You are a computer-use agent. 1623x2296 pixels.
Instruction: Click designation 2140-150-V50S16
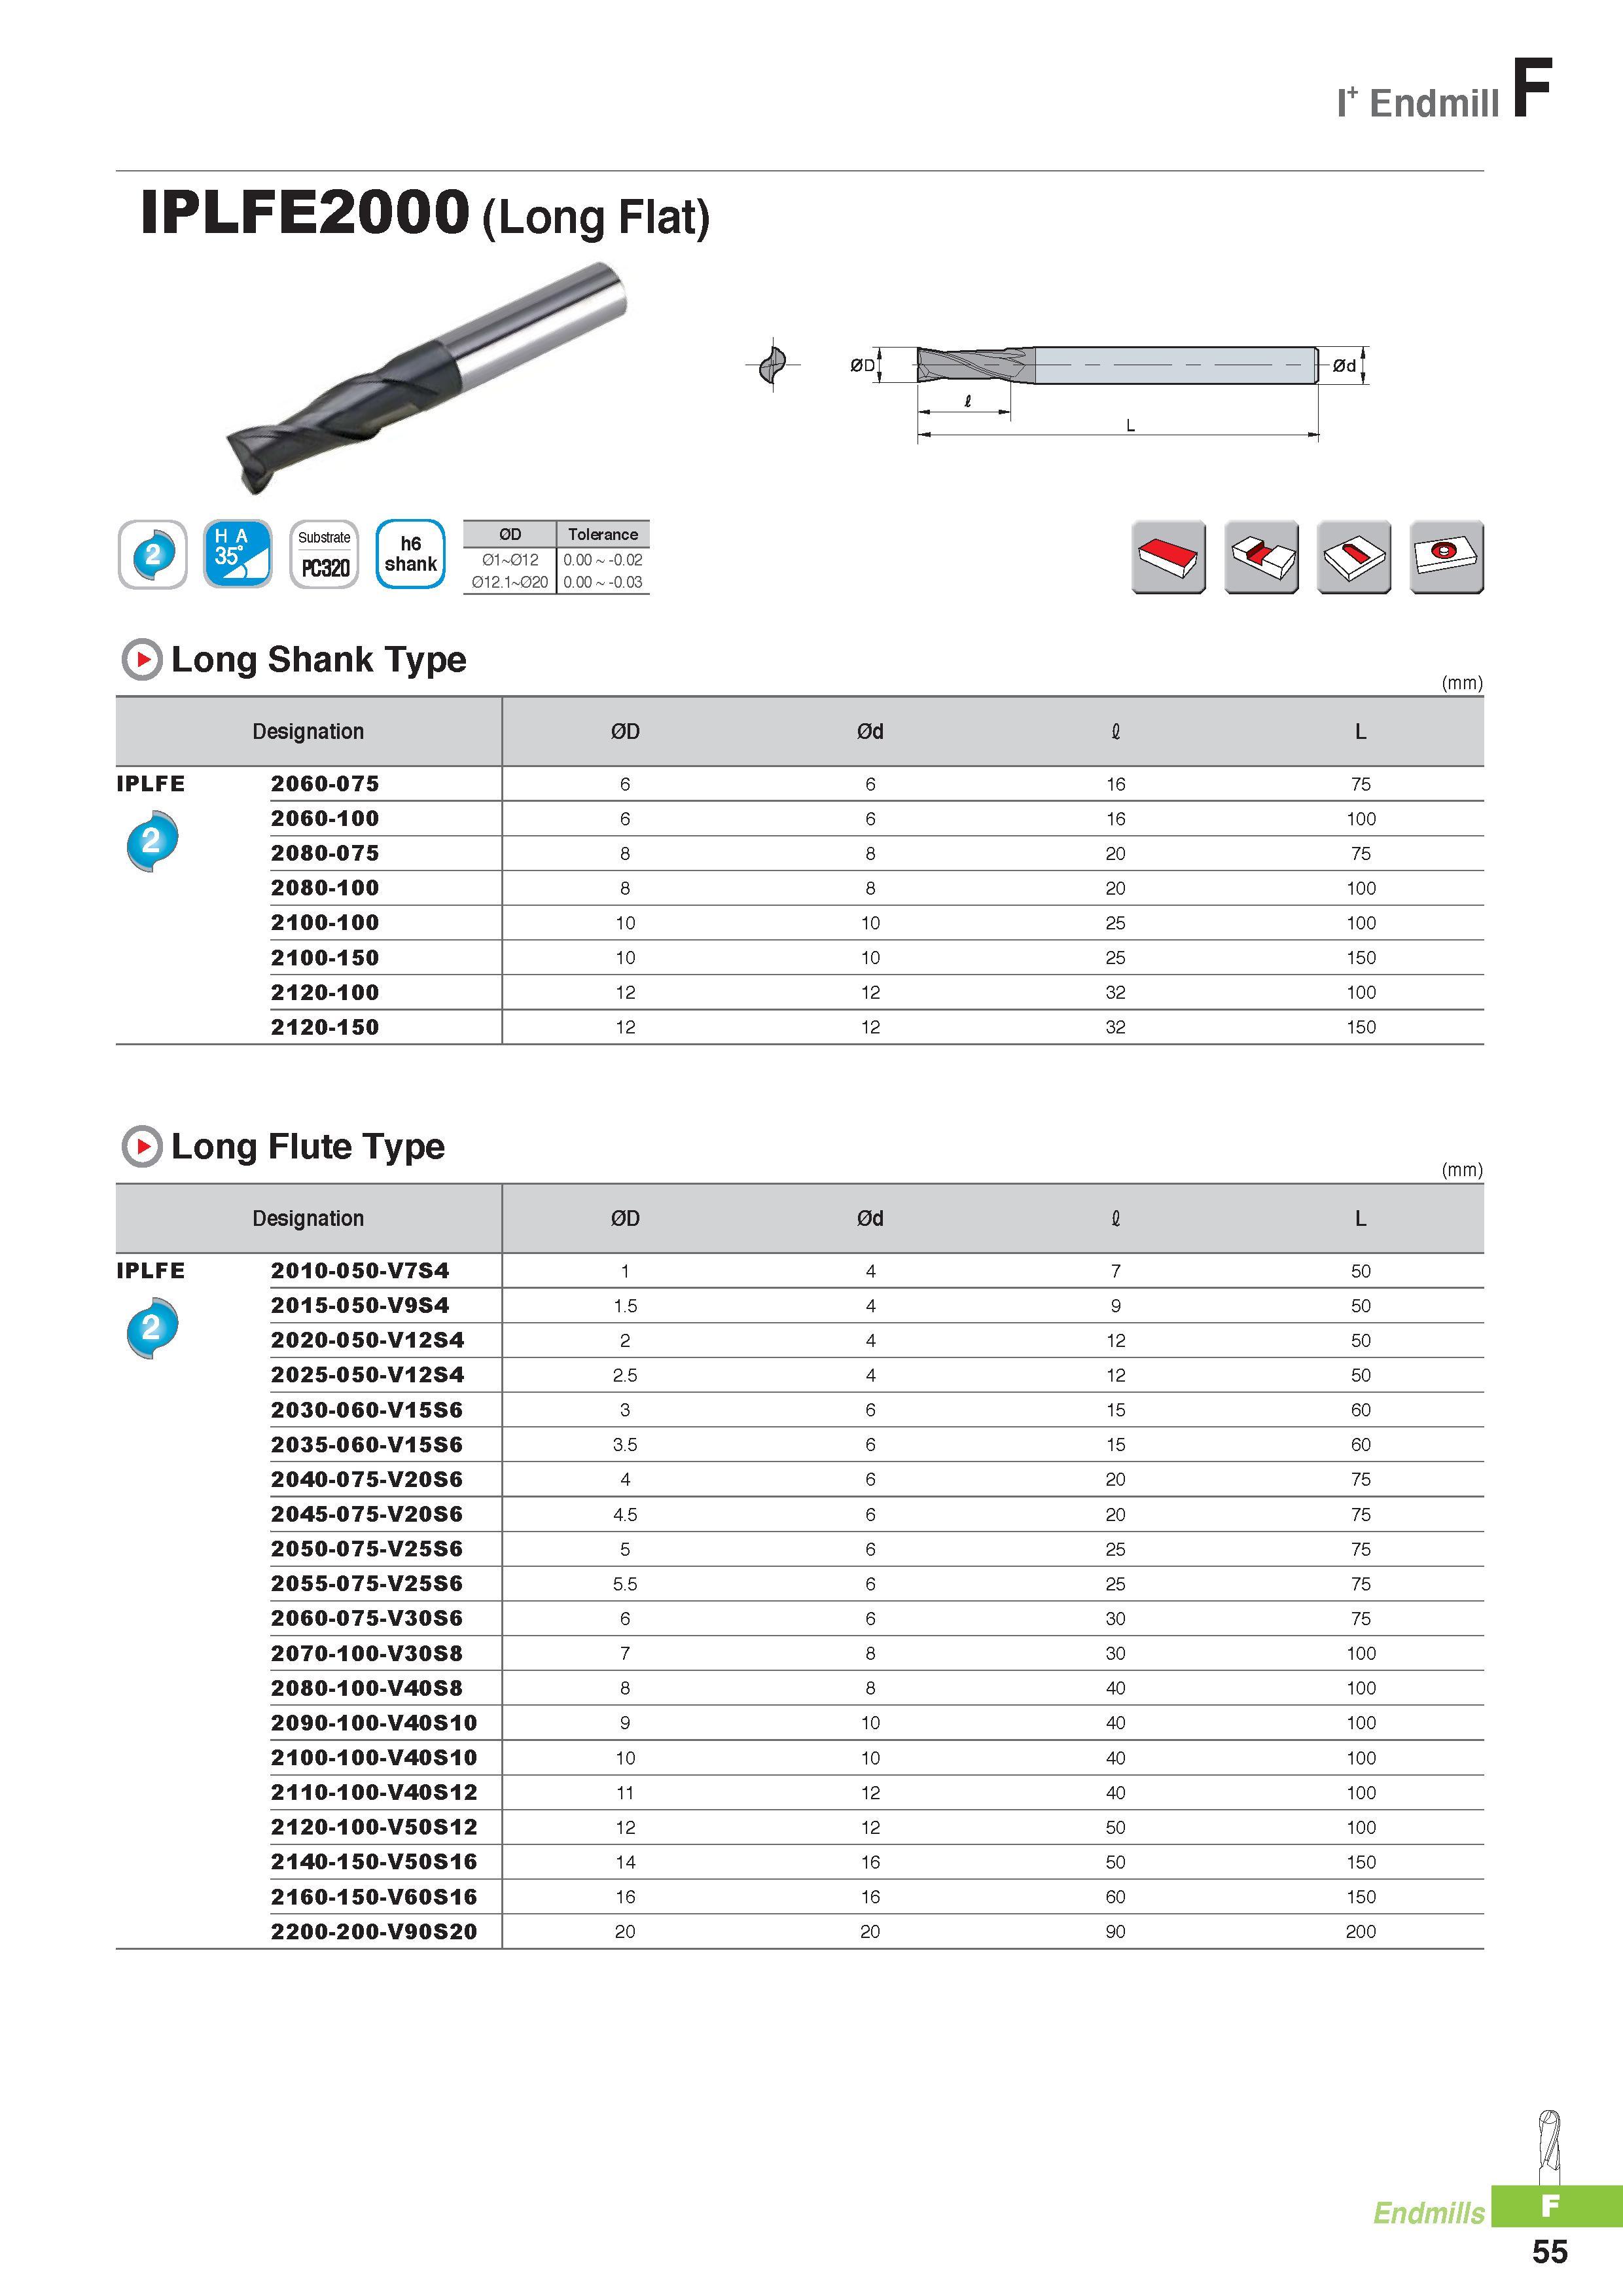[x=374, y=1862]
